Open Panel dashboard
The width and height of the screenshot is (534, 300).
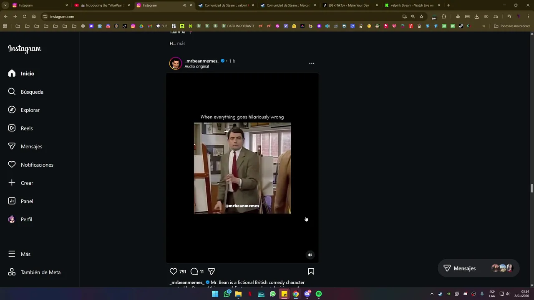(x=21, y=201)
